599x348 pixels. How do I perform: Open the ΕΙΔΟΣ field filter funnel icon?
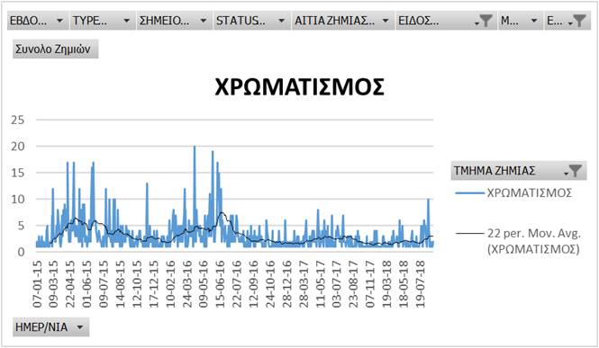[484, 21]
